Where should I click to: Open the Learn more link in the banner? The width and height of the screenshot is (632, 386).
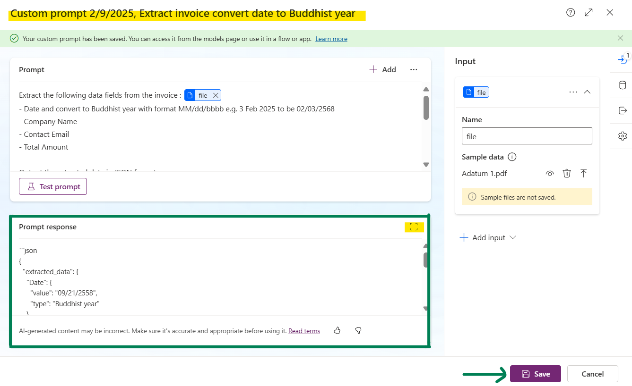pyautogui.click(x=331, y=39)
